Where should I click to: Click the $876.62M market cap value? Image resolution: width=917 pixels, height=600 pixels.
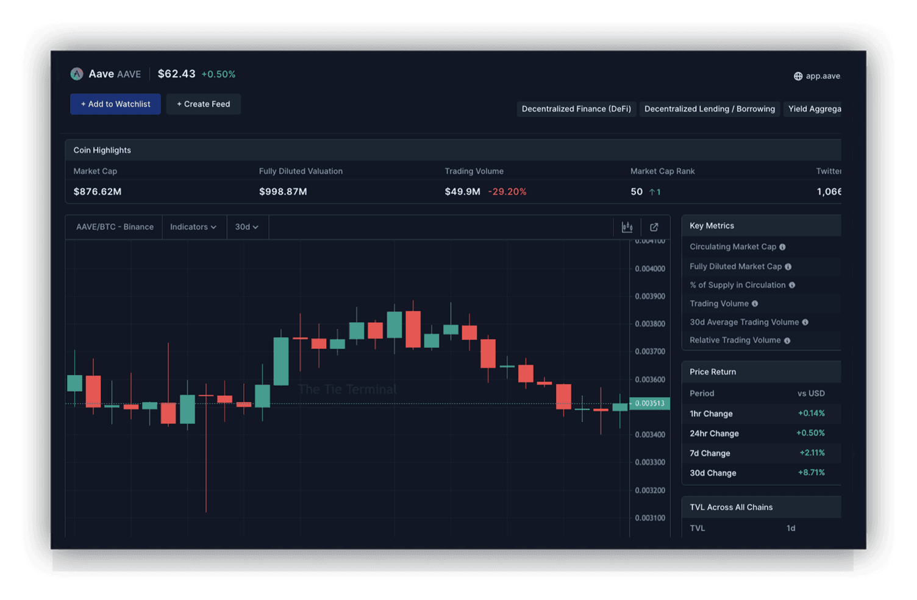pyautogui.click(x=98, y=192)
